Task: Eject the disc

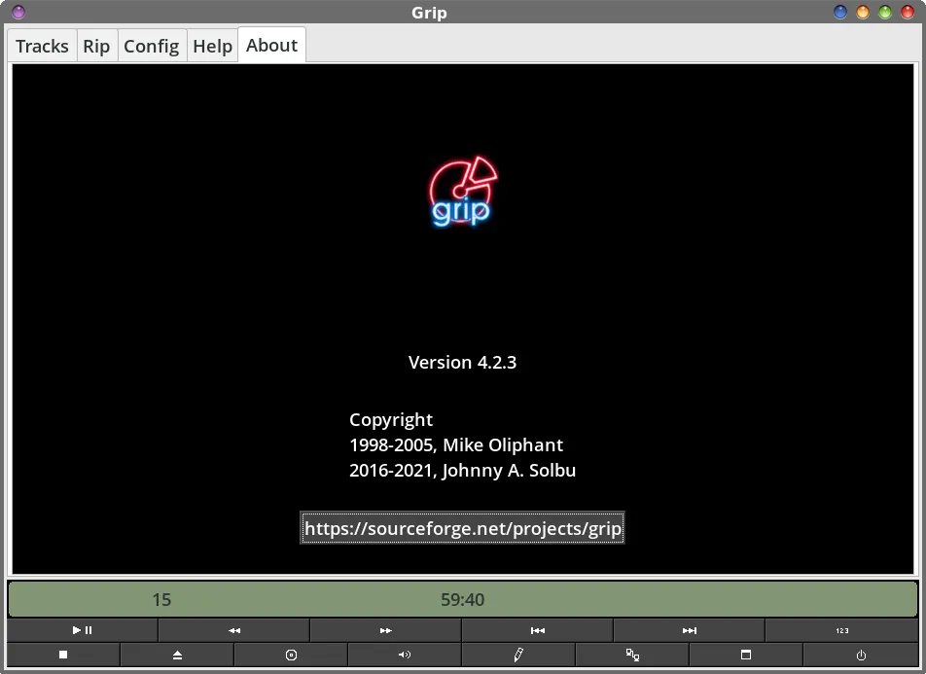Action: click(177, 655)
